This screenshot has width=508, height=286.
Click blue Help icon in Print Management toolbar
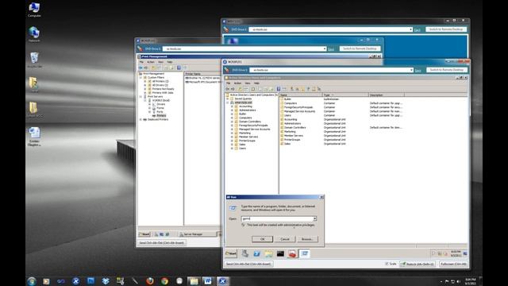[x=179, y=68]
